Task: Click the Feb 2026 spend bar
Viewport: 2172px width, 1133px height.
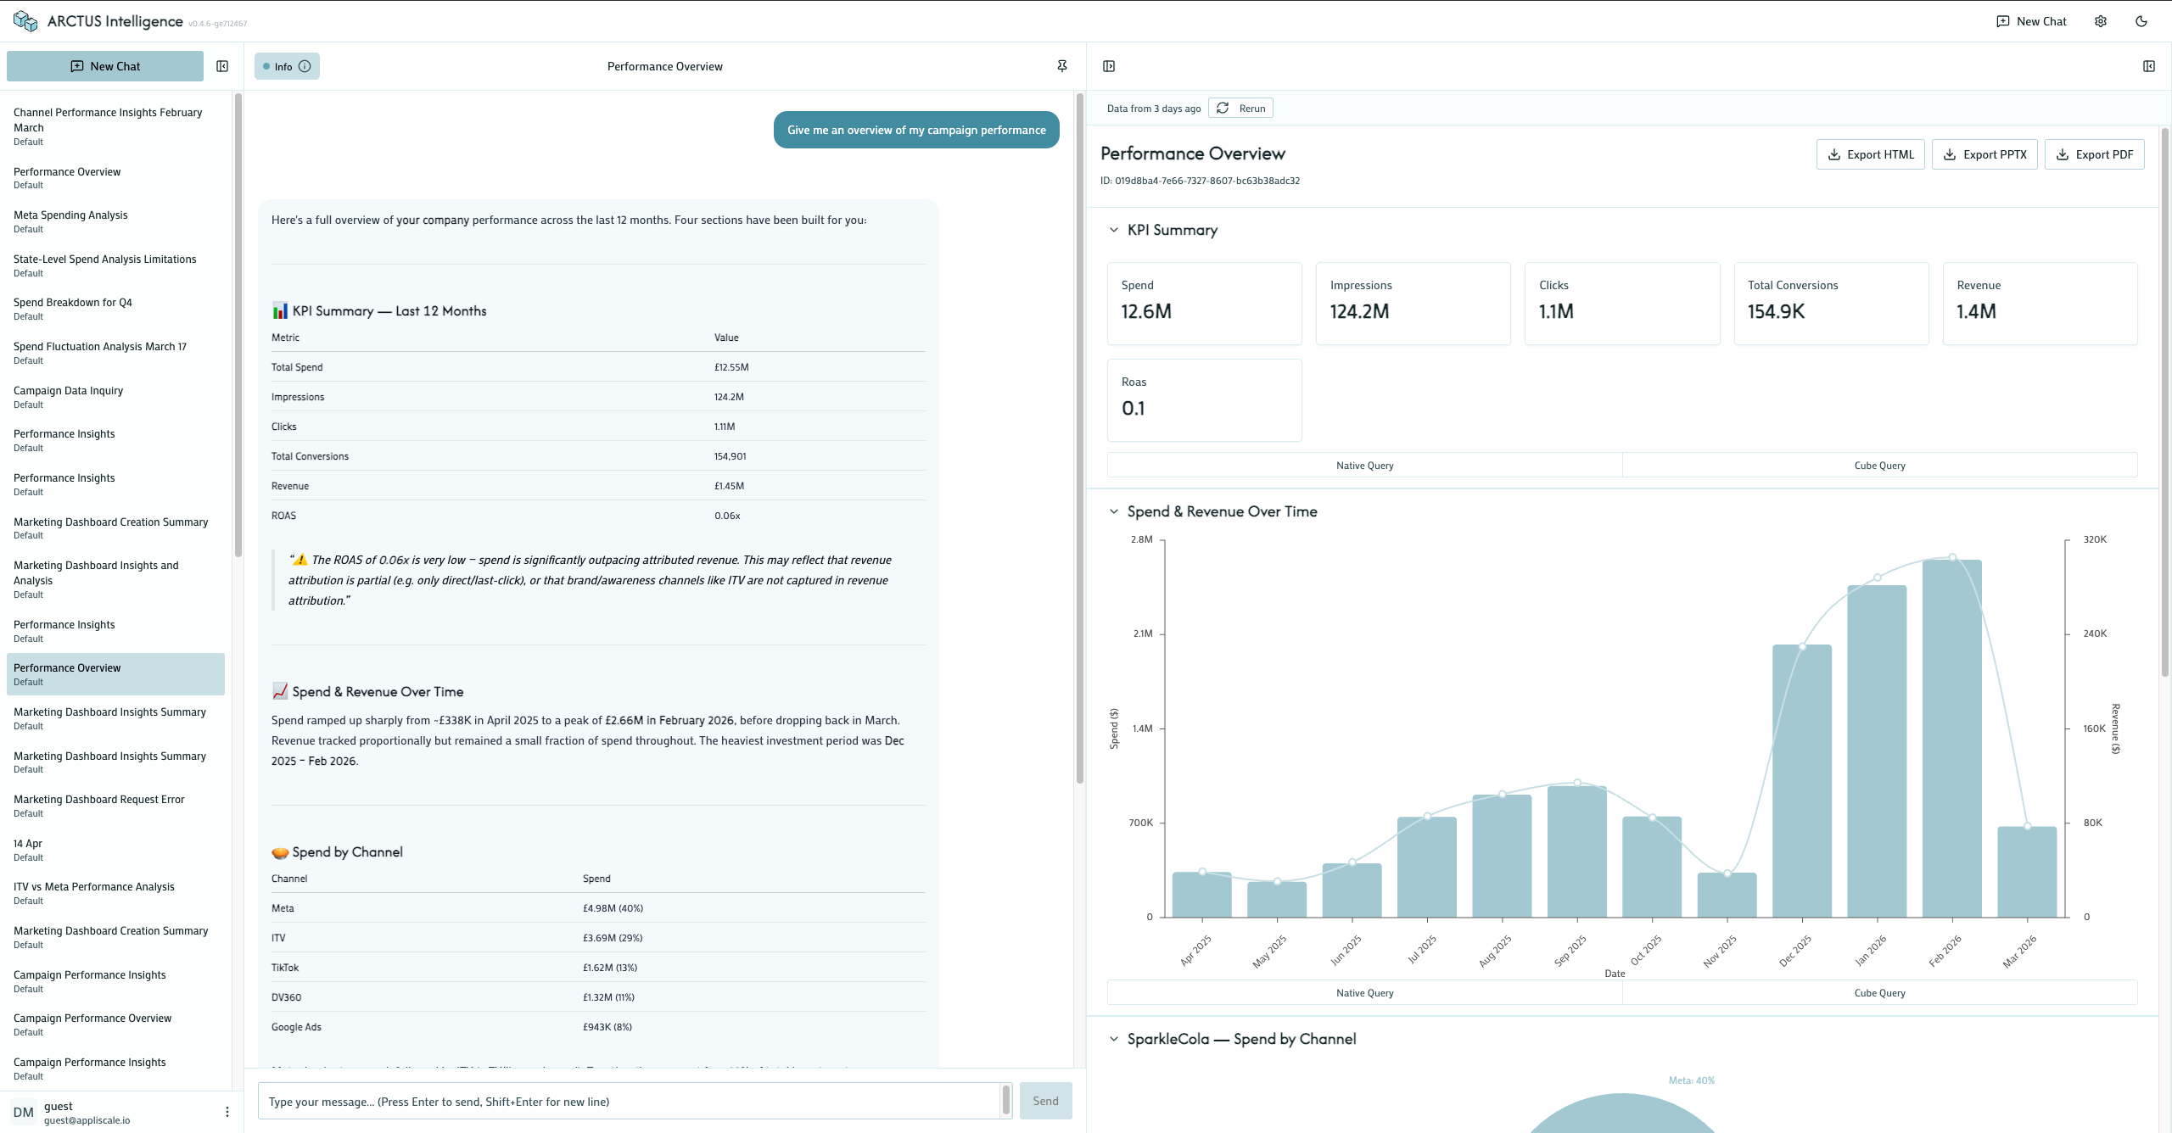Action: (1952, 738)
